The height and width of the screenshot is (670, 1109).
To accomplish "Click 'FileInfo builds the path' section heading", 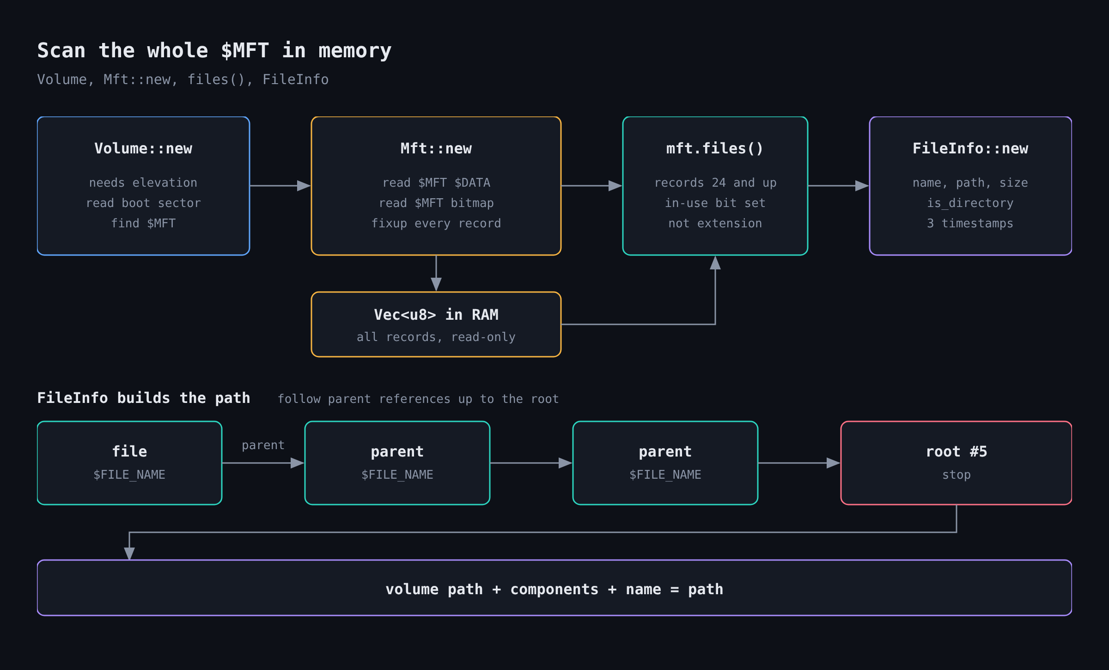I will (144, 398).
